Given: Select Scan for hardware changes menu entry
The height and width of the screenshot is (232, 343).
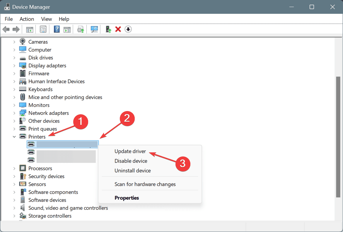Looking at the screenshot, I should pos(145,184).
